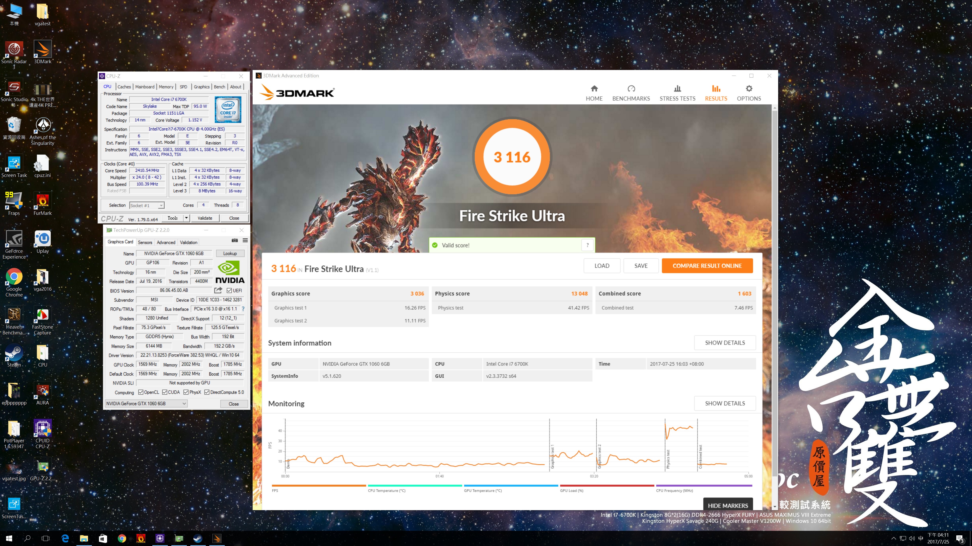Switch to the Bench tab in CPU-Z
This screenshot has height=546, width=972.
[219, 87]
